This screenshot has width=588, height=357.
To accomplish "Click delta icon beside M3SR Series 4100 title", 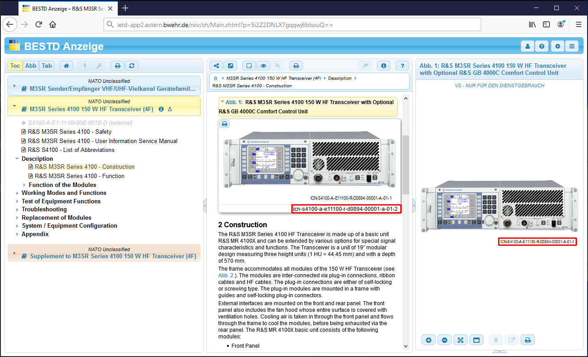I will [170, 109].
